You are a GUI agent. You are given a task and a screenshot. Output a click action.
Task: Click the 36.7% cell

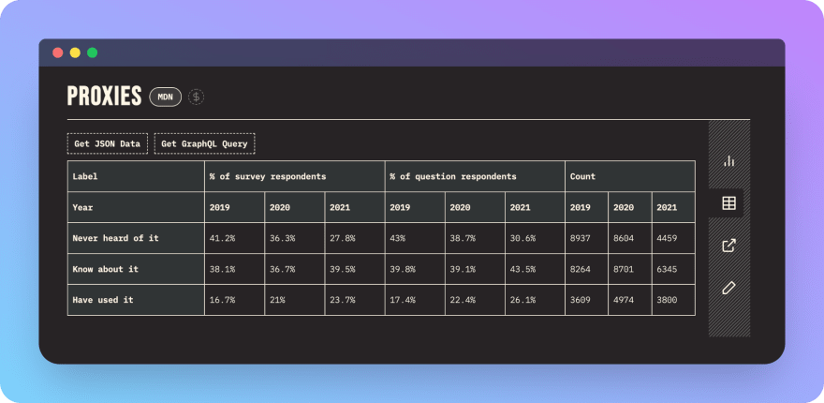coord(295,269)
